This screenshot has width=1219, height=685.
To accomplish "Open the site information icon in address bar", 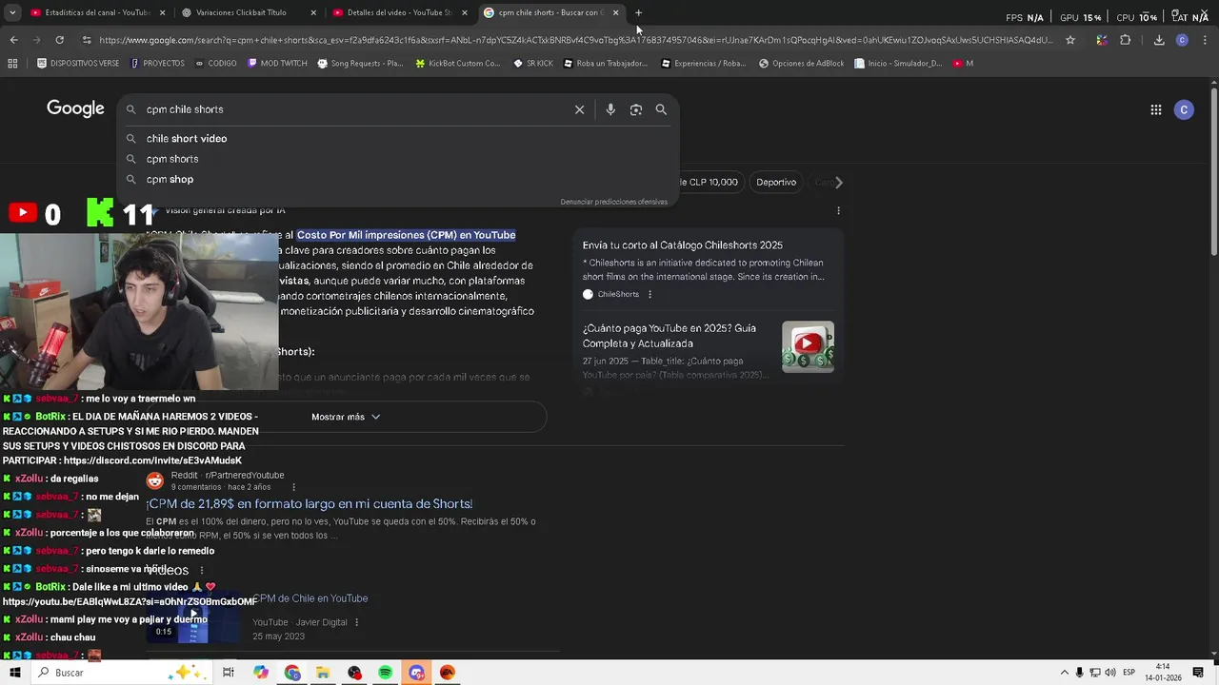I will click(x=87, y=40).
